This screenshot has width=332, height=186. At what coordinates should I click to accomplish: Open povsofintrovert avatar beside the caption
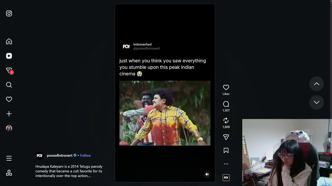click(x=39, y=156)
